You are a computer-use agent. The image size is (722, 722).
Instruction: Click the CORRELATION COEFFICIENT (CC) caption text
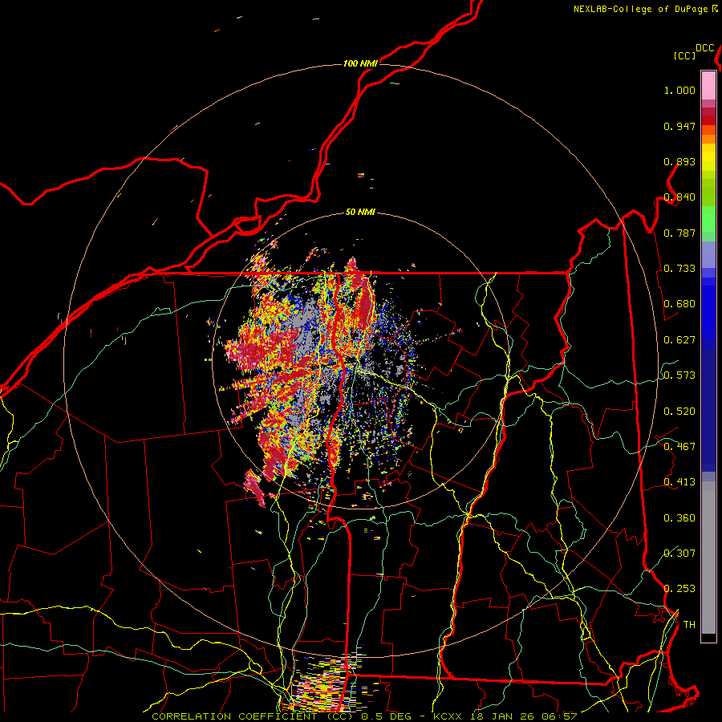(x=253, y=716)
